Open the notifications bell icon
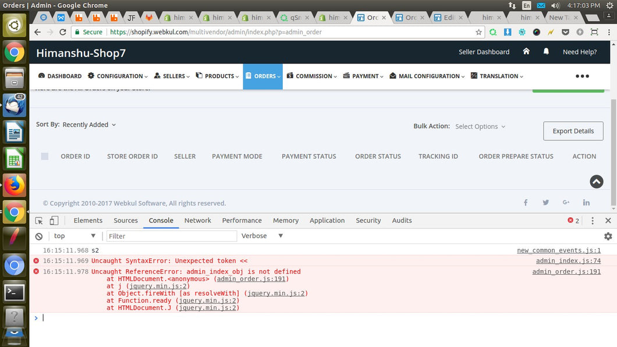Image resolution: width=617 pixels, height=347 pixels. click(x=546, y=52)
